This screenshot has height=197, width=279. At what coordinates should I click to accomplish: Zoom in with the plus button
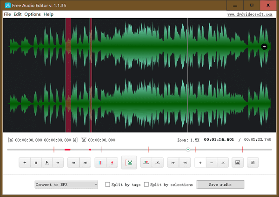tap(200, 163)
